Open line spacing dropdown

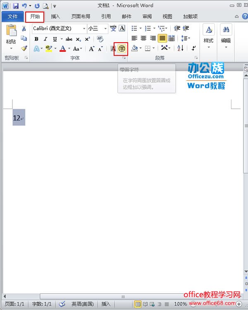(x=186, y=38)
